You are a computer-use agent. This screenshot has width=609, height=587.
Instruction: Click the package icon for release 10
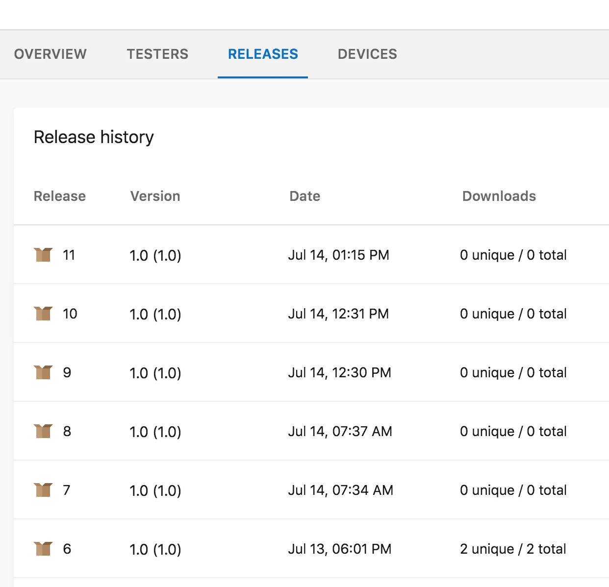[43, 314]
